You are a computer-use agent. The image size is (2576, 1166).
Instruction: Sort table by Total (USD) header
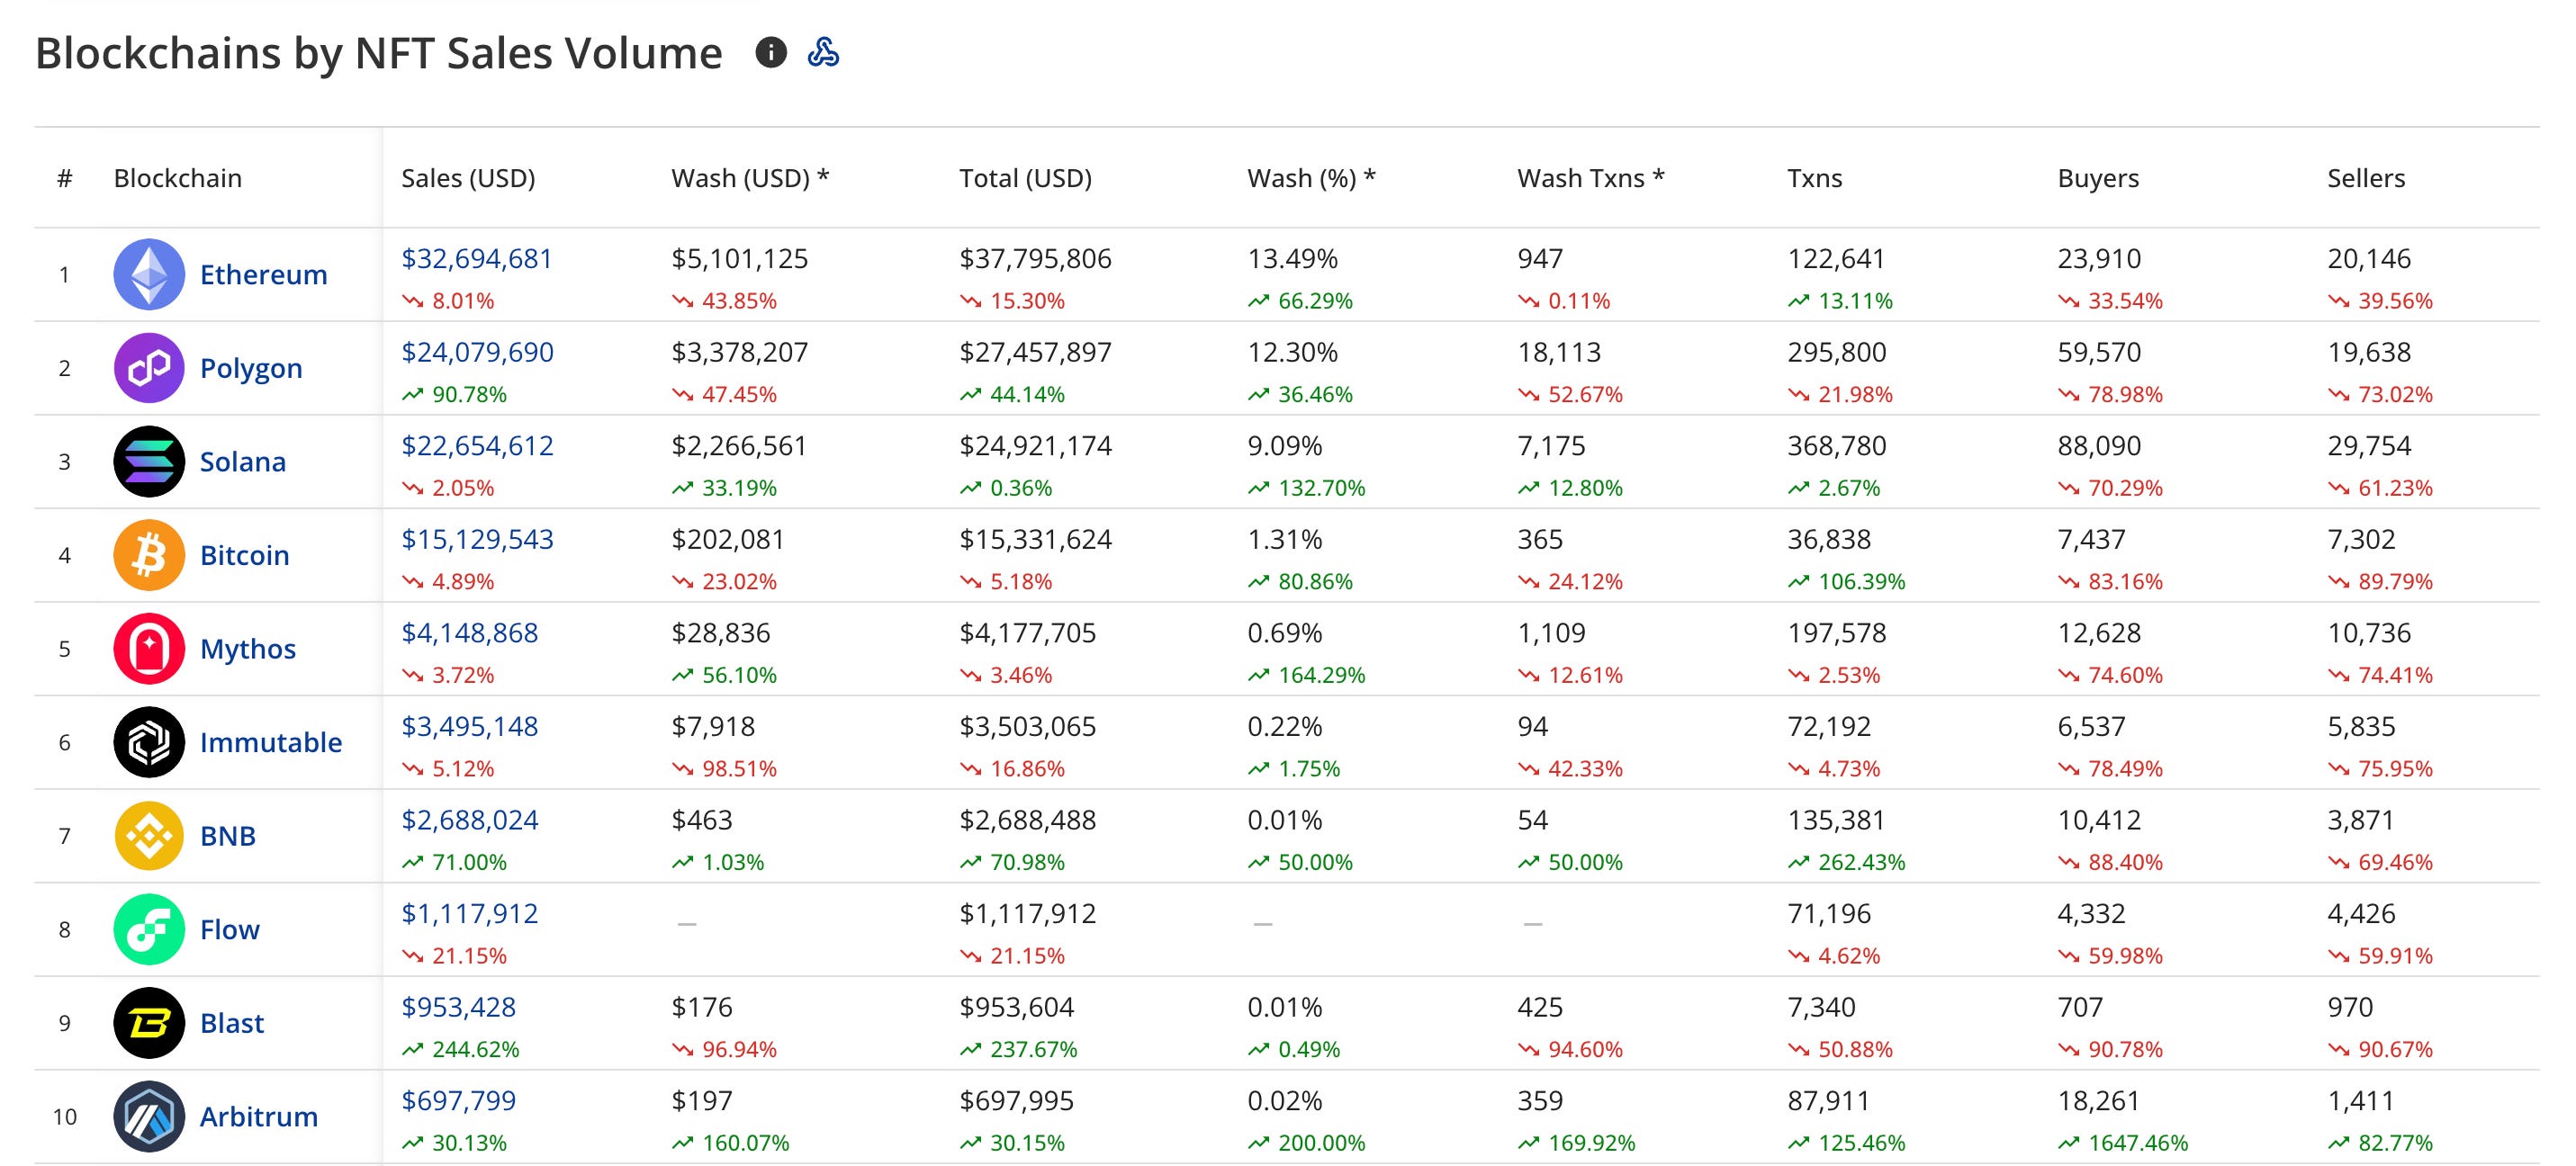tap(1024, 178)
